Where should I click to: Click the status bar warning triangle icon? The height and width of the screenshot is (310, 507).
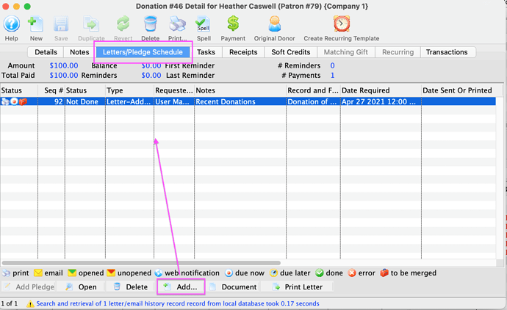click(x=30, y=304)
